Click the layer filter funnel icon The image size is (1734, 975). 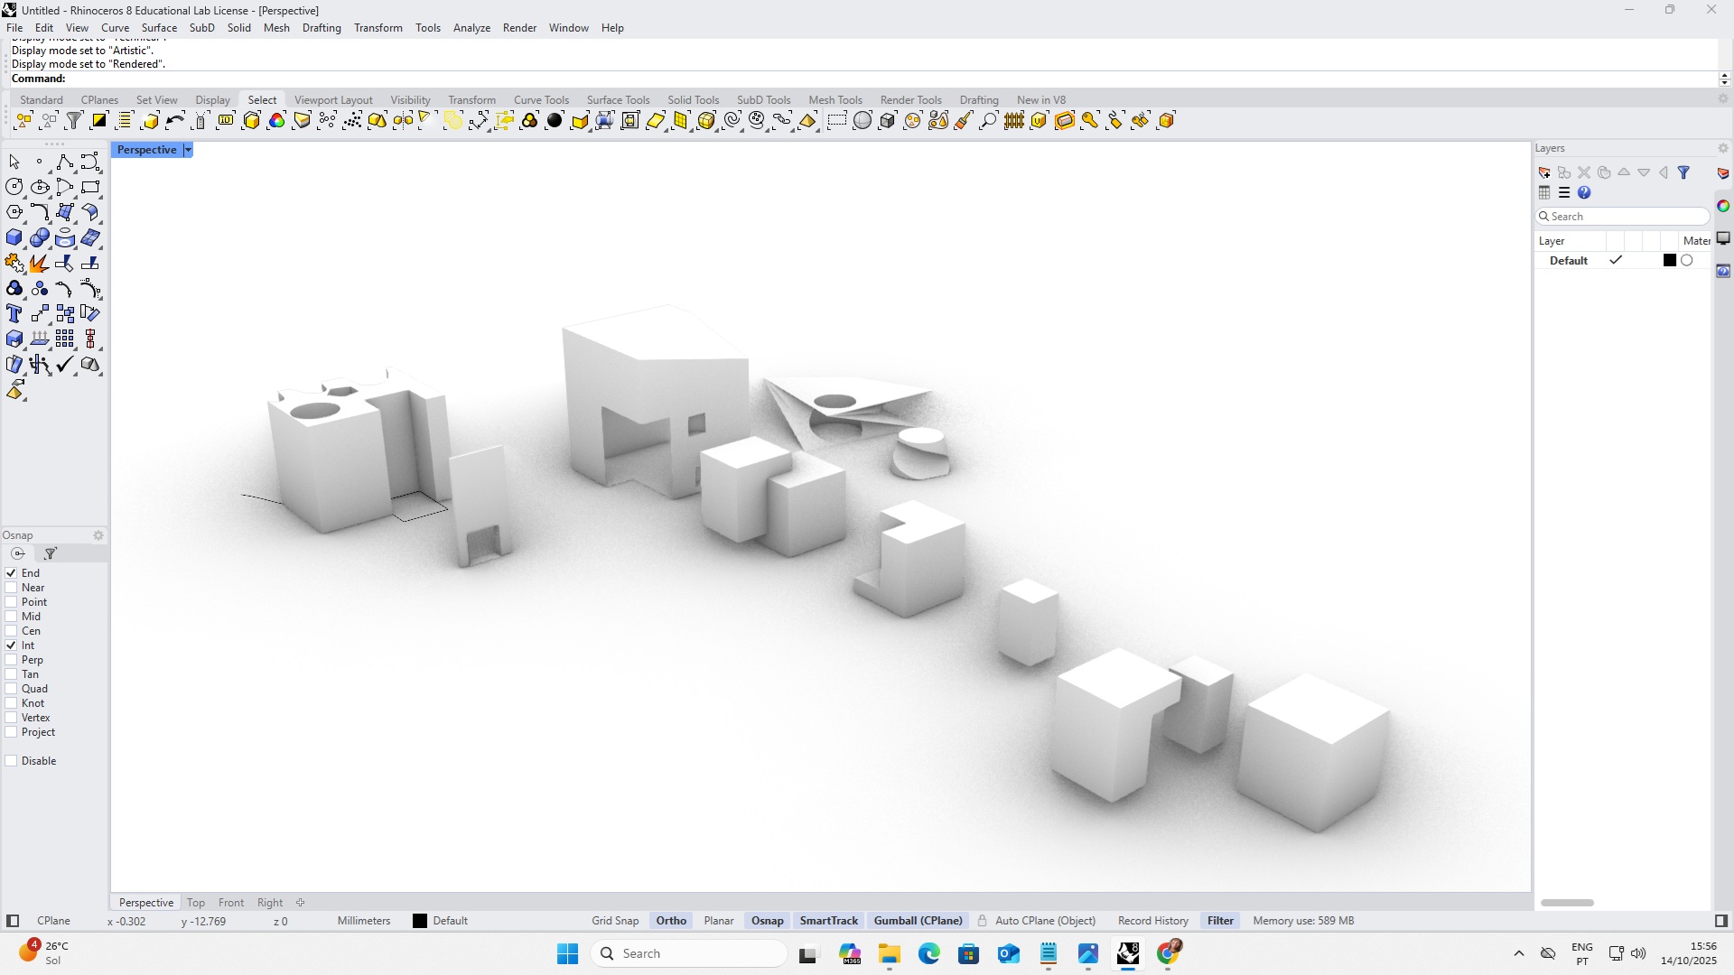1683,172
